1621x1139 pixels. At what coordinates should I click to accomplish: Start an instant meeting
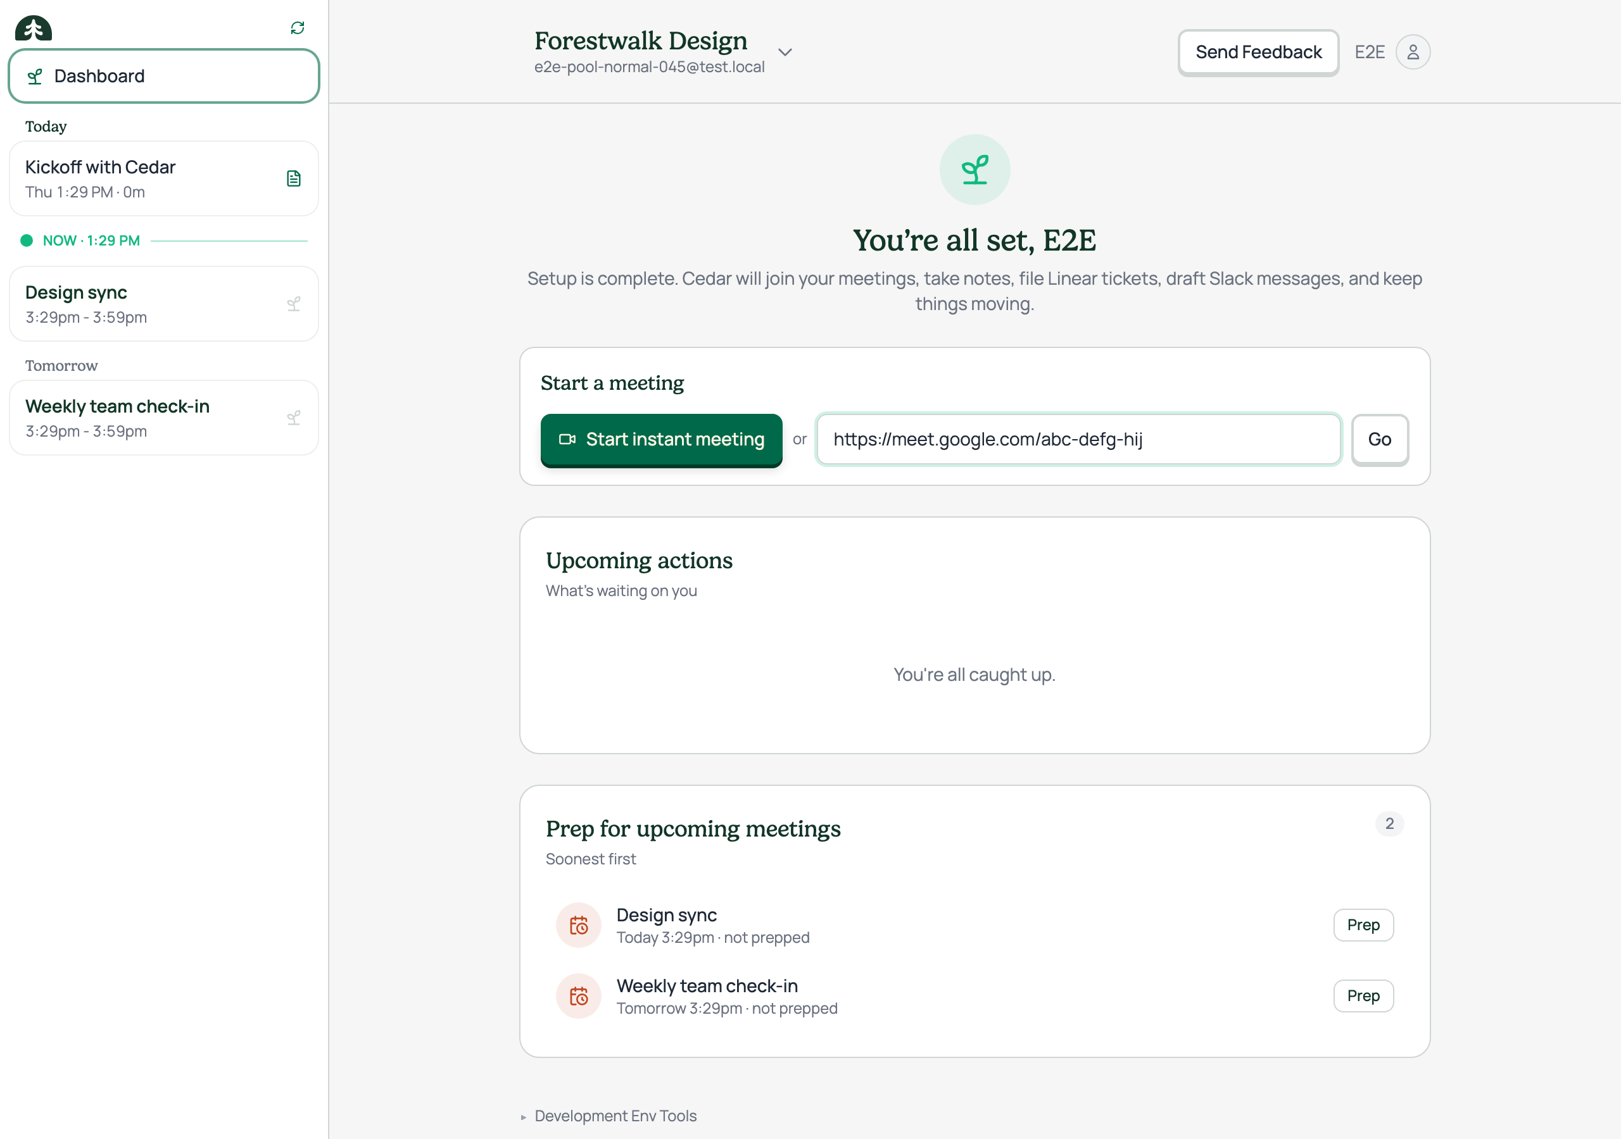(x=662, y=440)
